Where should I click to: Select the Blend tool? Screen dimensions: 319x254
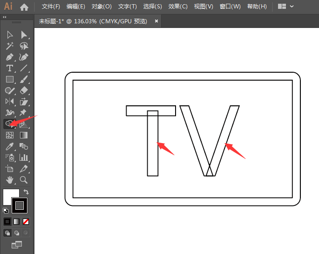[24, 146]
